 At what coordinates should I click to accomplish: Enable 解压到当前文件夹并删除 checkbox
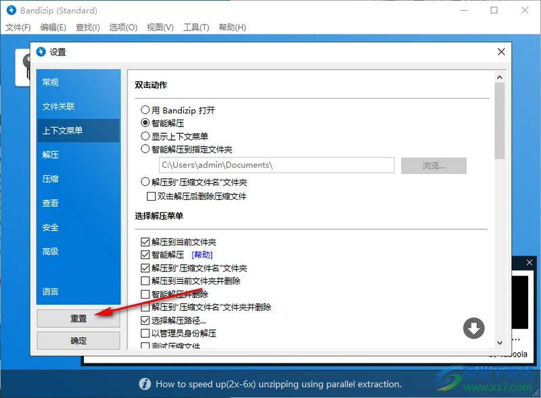[145, 280]
